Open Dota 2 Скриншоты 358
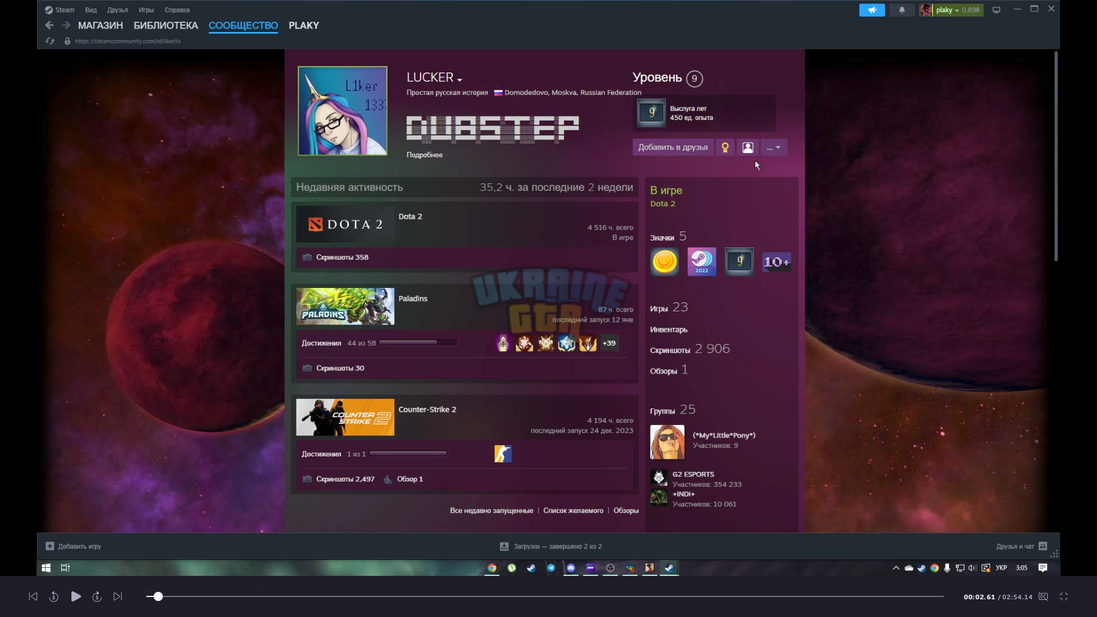1097x617 pixels. [x=342, y=257]
